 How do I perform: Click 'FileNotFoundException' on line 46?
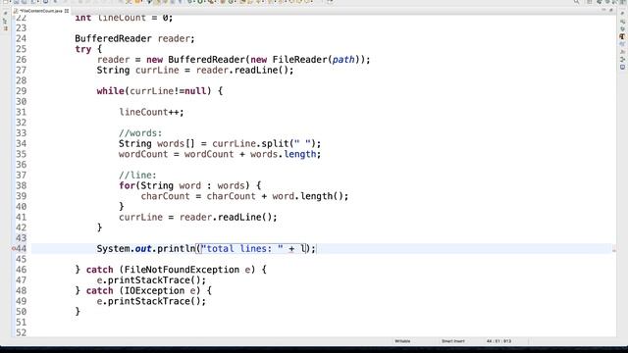point(182,270)
